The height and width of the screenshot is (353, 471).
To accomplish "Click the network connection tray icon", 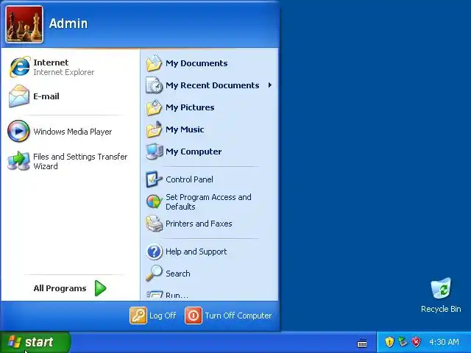I will [403, 341].
